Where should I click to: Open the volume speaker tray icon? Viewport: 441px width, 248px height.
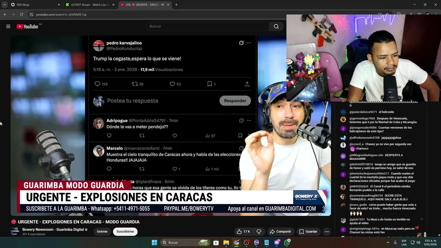418,242
